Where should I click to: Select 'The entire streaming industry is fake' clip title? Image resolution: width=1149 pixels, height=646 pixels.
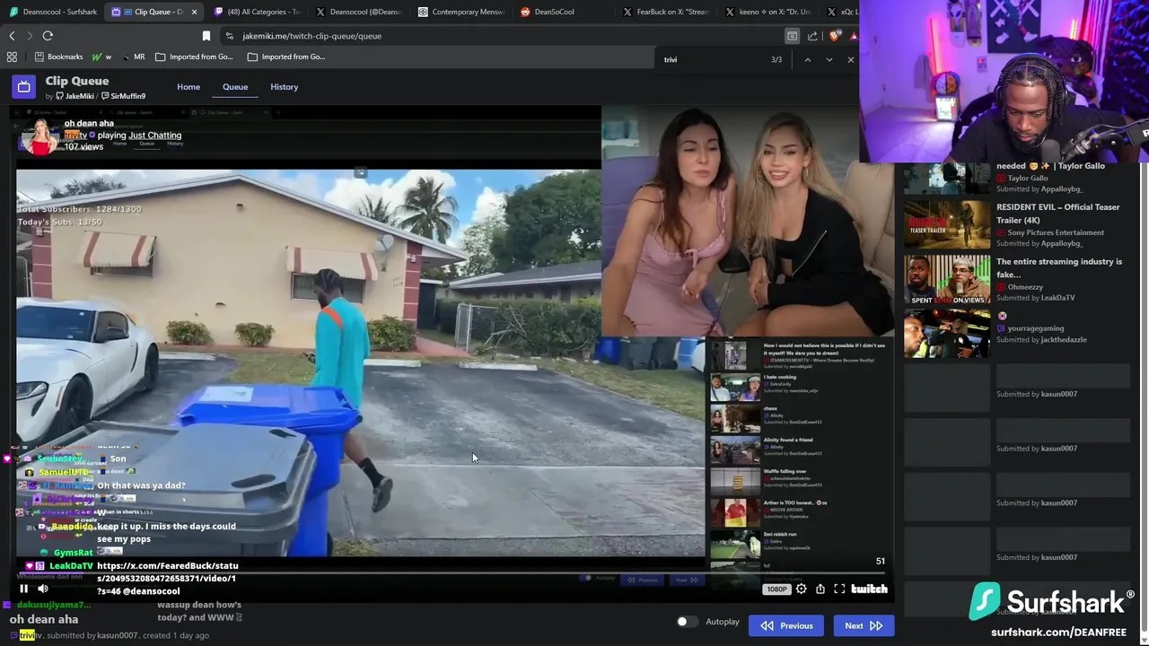coord(1059,267)
